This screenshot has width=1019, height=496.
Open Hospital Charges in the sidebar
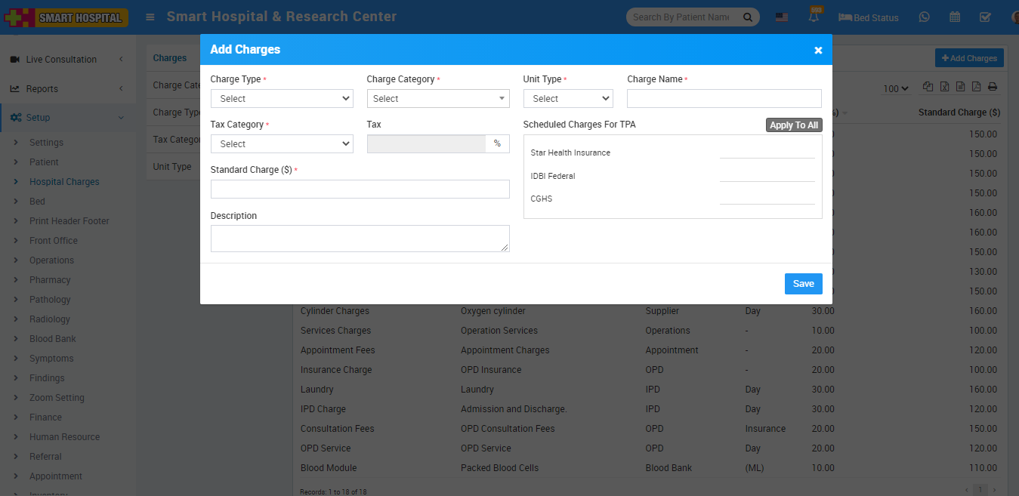pyautogui.click(x=64, y=182)
